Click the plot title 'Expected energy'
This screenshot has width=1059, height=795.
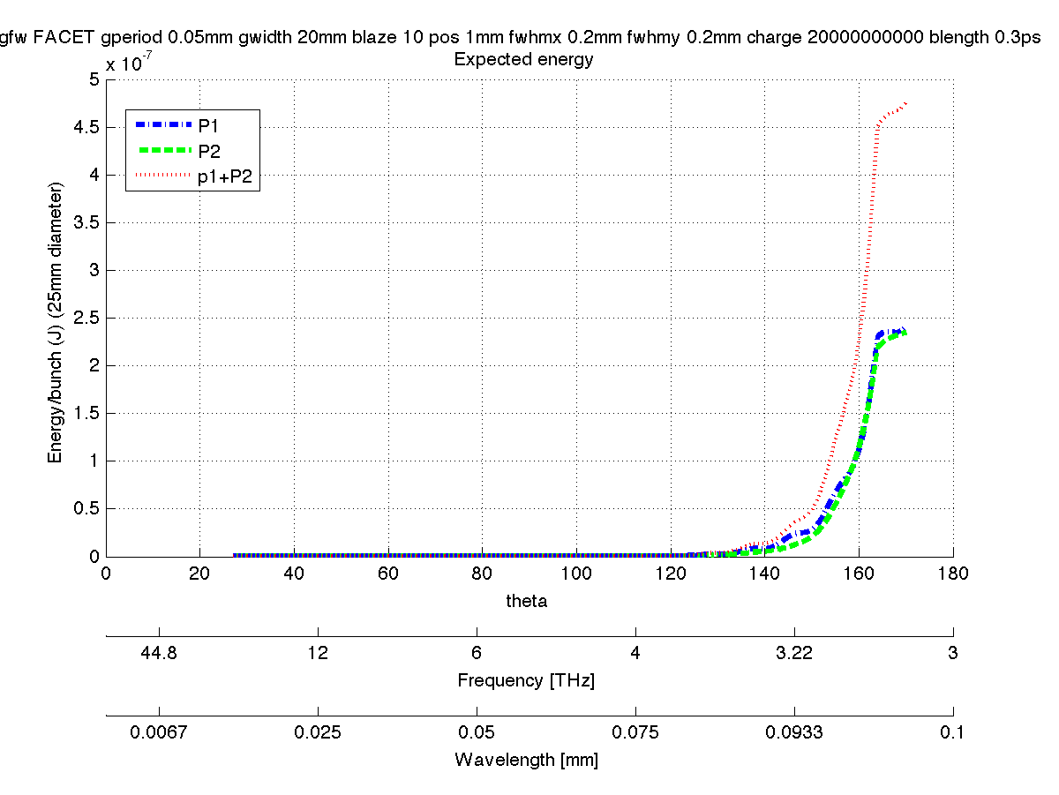(523, 60)
